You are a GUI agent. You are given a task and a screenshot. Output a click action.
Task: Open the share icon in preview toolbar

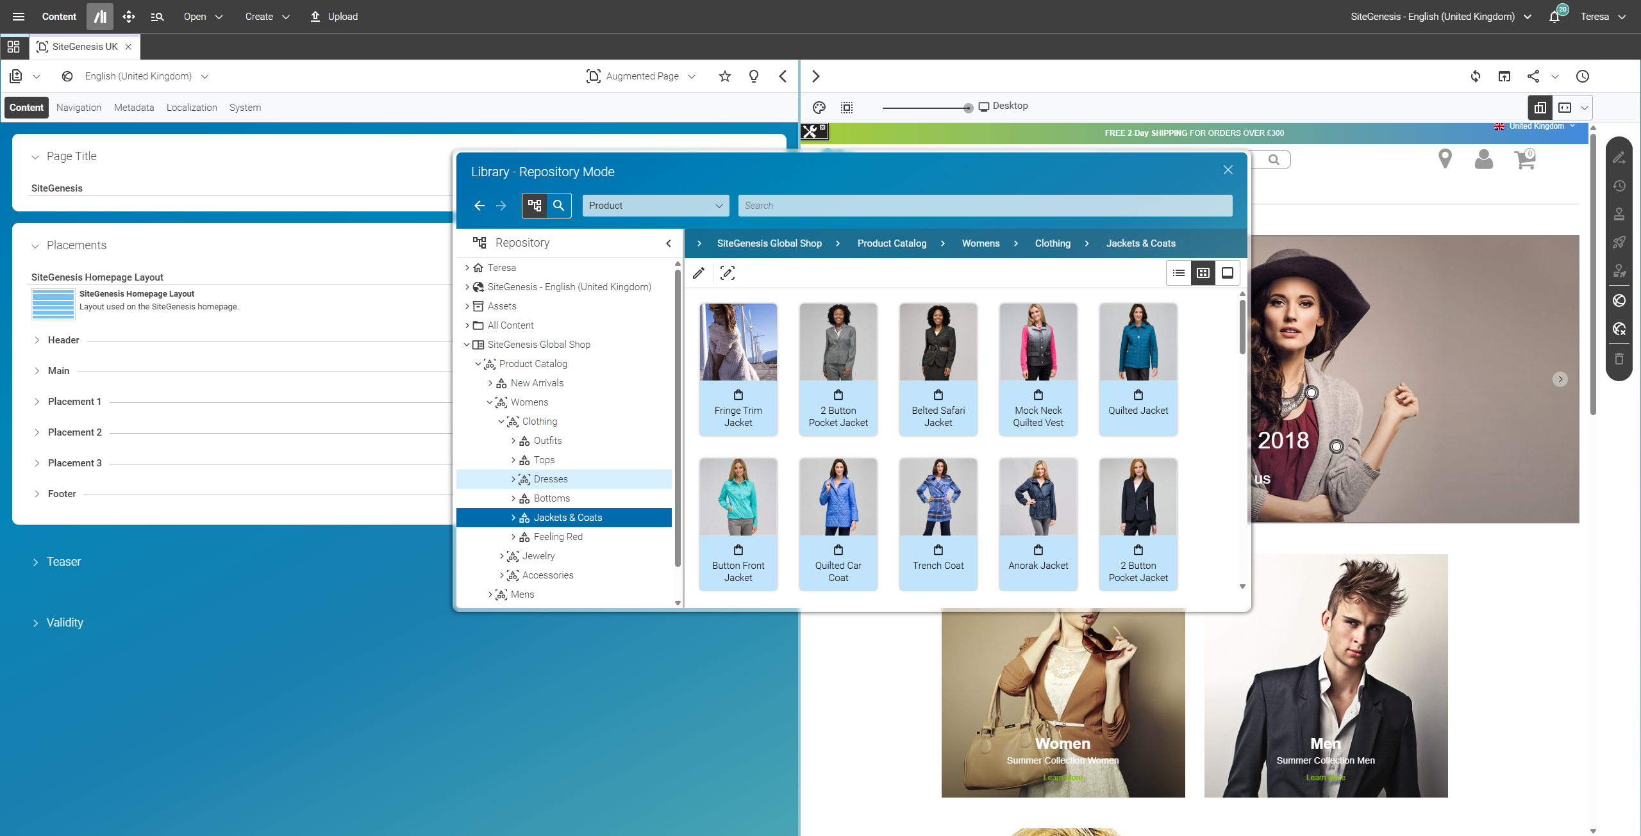(x=1533, y=76)
